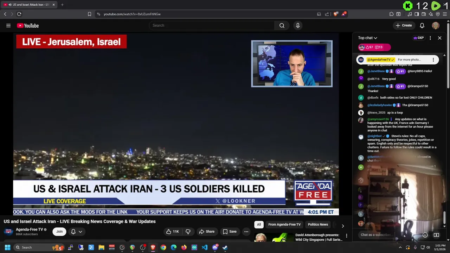This screenshot has width=450, height=253.
Task: Save the video to a playlist
Action: (230, 232)
